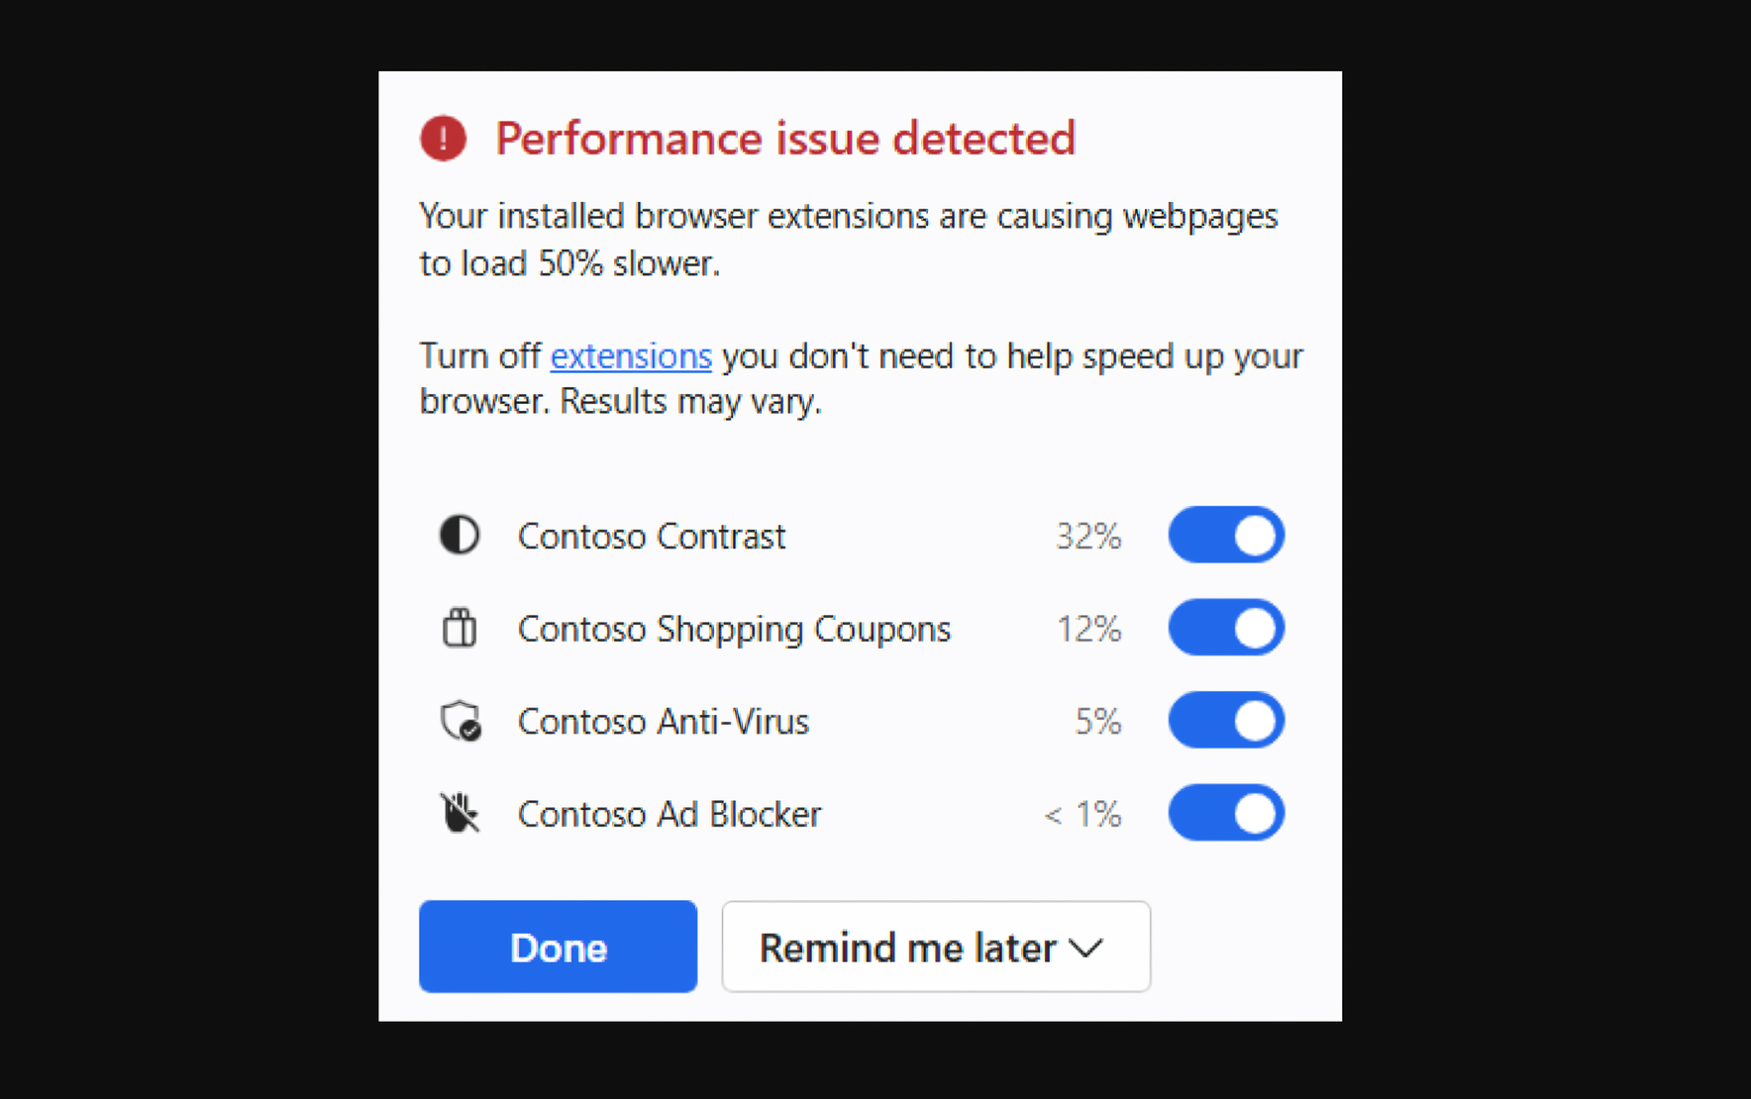Expand the Remind me later dropdown chevron

(x=1086, y=948)
